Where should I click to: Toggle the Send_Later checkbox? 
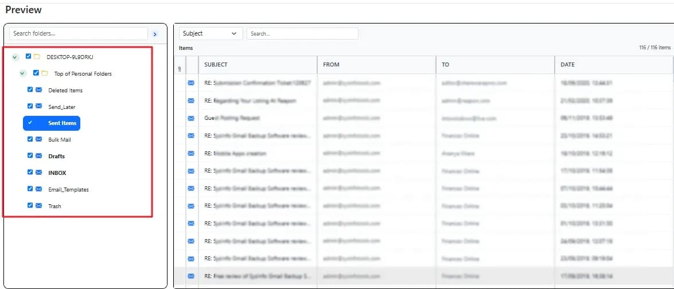(30, 106)
